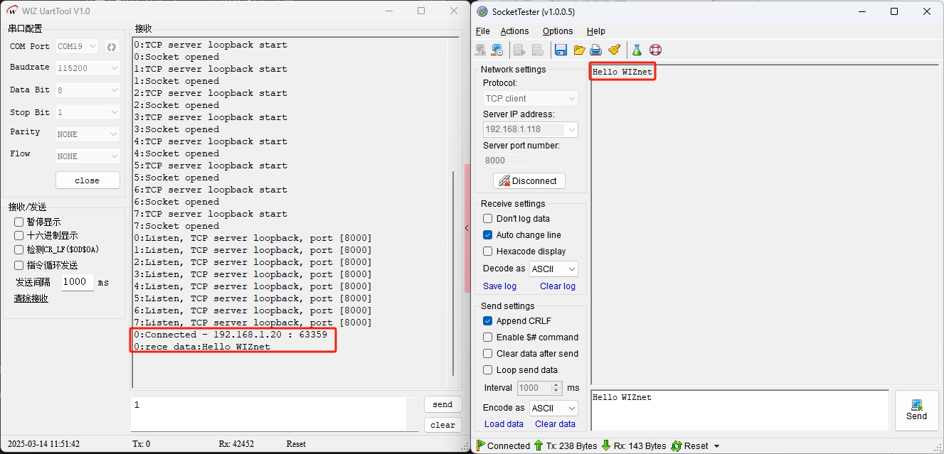Uncheck the Append CRLF option
The width and height of the screenshot is (944, 454).
tap(488, 321)
